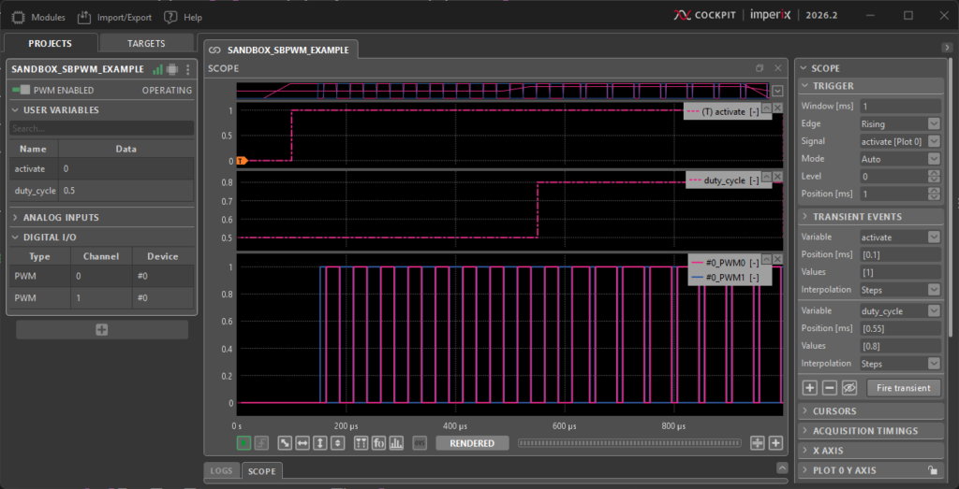Click the diagonal auto-scale icon in scope toolbar
This screenshot has height=489, width=959.
point(285,443)
